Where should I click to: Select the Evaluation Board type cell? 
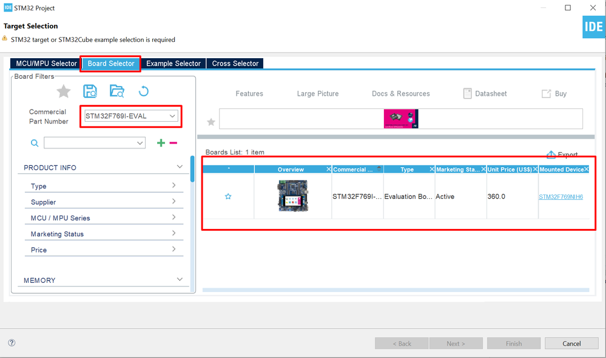tap(408, 196)
